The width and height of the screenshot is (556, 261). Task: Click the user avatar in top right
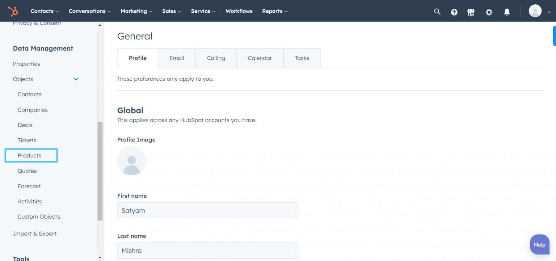(535, 11)
